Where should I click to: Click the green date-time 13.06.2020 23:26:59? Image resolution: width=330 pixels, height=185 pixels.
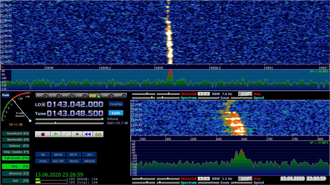pos(59,175)
